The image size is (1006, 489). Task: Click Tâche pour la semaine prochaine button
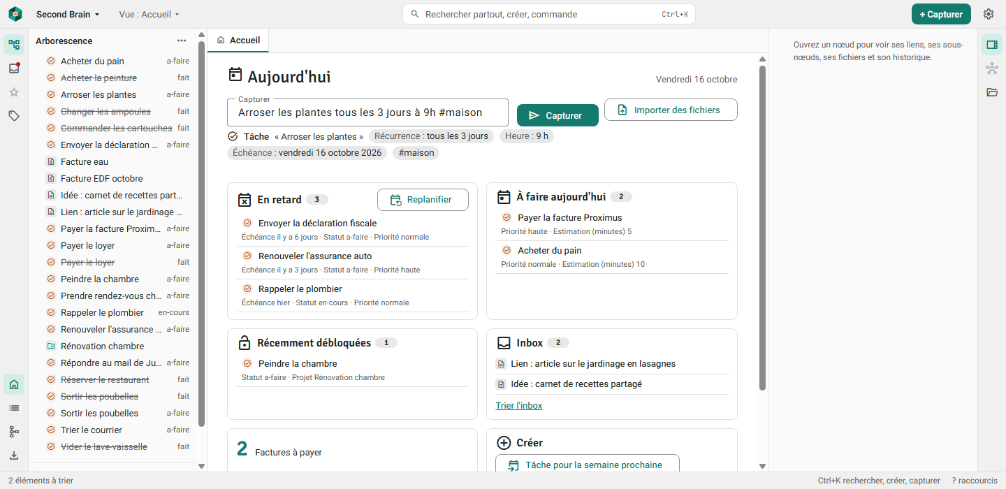click(x=587, y=464)
